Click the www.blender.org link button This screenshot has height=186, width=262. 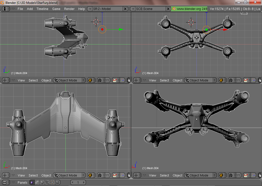click(190, 9)
